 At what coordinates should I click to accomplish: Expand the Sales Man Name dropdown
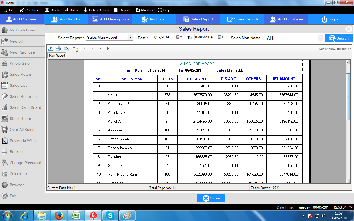[x=321, y=38]
